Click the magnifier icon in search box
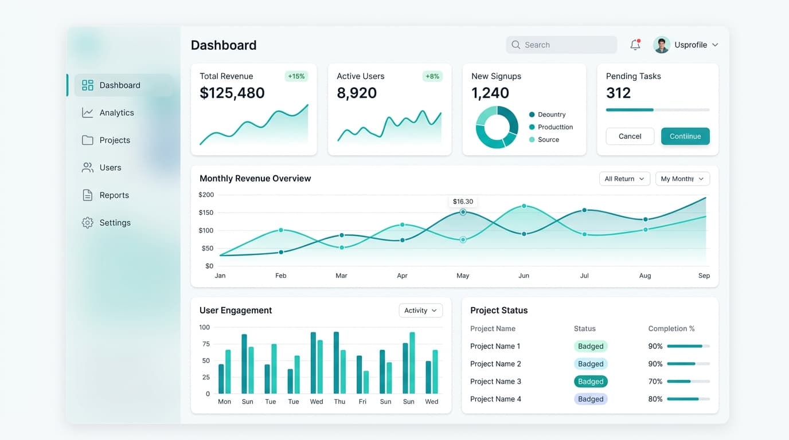 coord(516,45)
